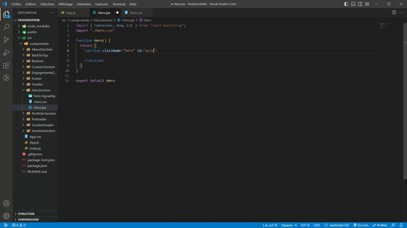Click the components breadcrumb segment
The height and width of the screenshot is (228, 407).
click(79, 20)
